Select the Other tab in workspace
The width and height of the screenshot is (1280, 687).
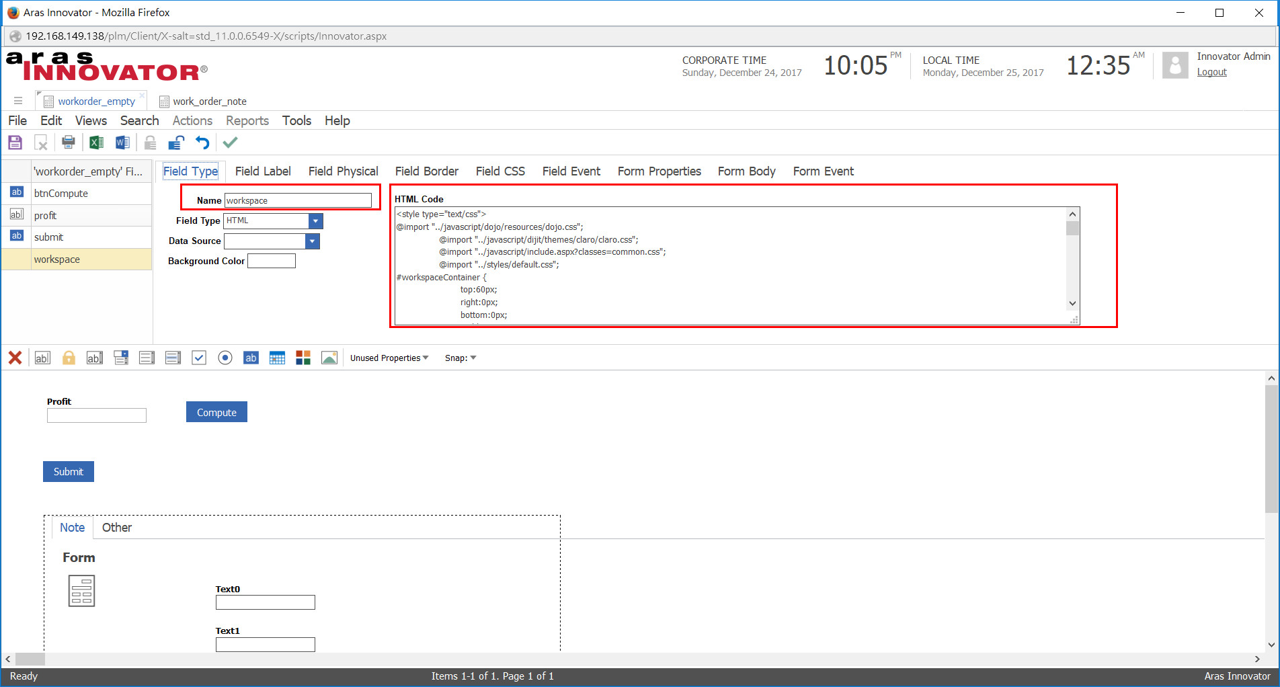[116, 528]
